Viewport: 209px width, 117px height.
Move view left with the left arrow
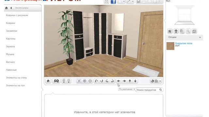coord(119,81)
